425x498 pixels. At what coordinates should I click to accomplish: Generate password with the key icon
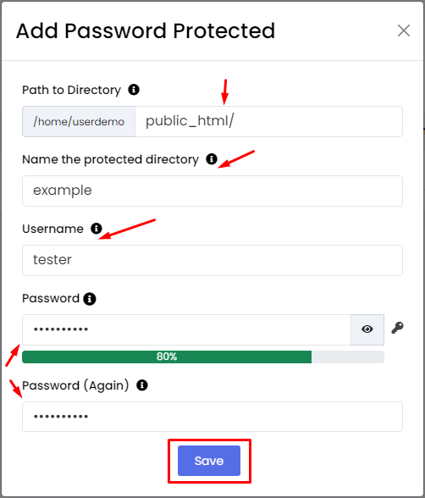(x=397, y=328)
